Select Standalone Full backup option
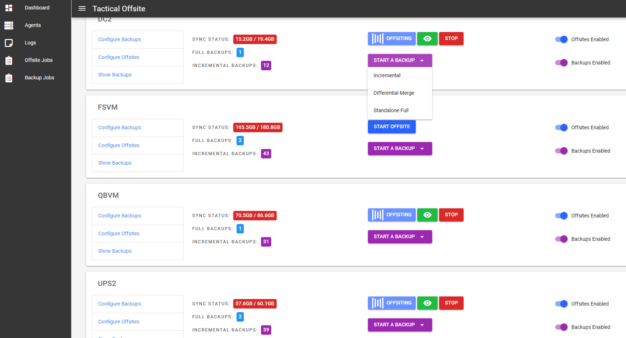 point(400,110)
